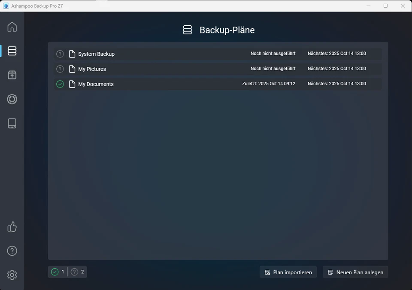Open settings with the gear icon
Viewport: 412px width, 290px height.
(x=12, y=275)
